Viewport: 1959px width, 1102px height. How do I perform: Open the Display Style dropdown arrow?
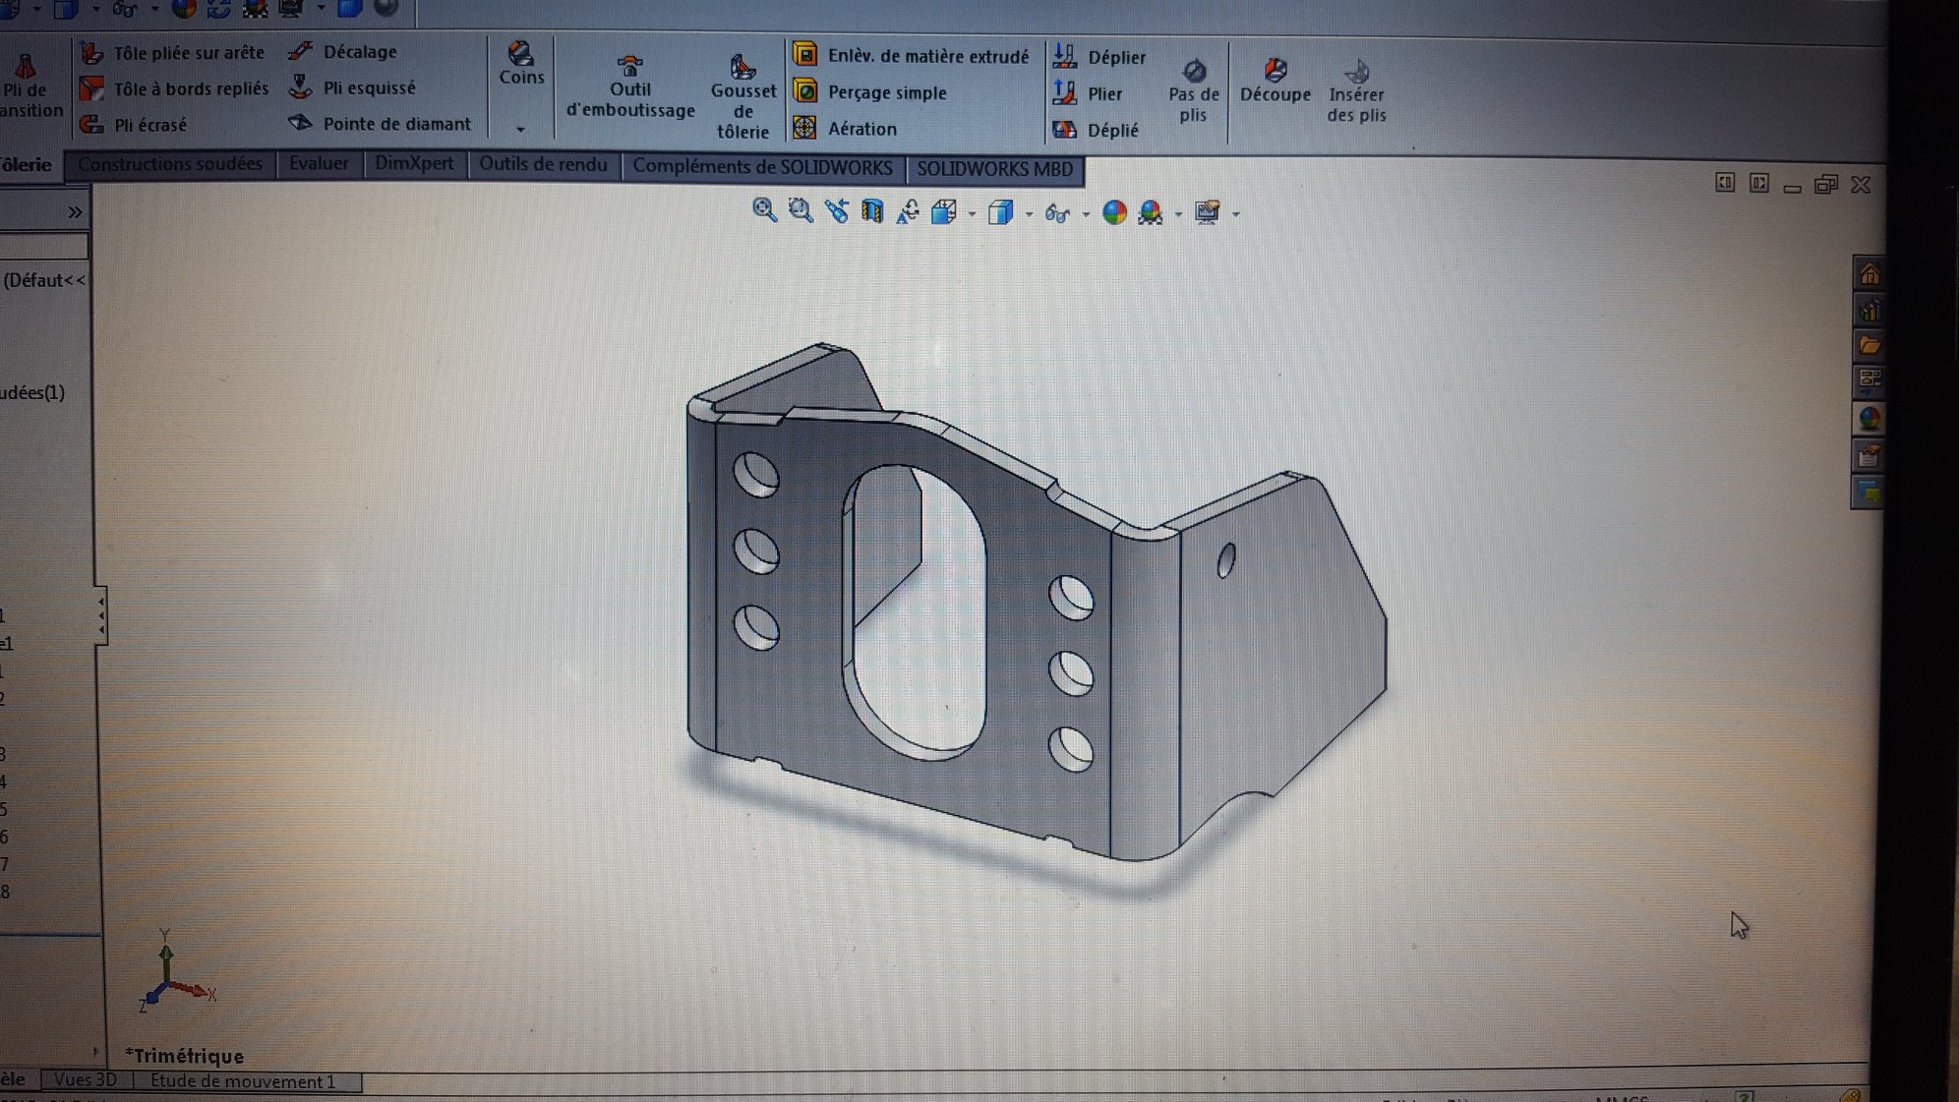[1029, 214]
